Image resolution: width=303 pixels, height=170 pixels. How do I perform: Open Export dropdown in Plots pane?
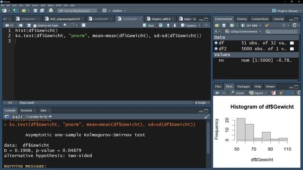click(x=258, y=93)
